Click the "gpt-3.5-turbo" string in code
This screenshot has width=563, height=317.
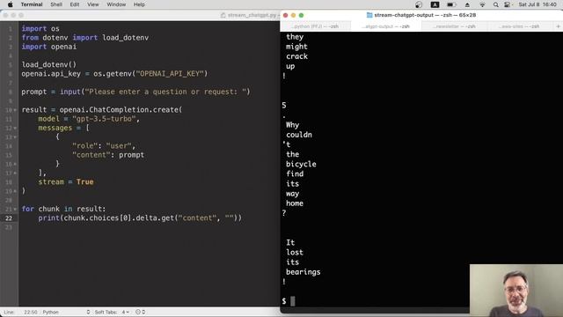point(104,119)
